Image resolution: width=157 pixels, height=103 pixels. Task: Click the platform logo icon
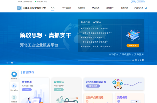[19, 8]
